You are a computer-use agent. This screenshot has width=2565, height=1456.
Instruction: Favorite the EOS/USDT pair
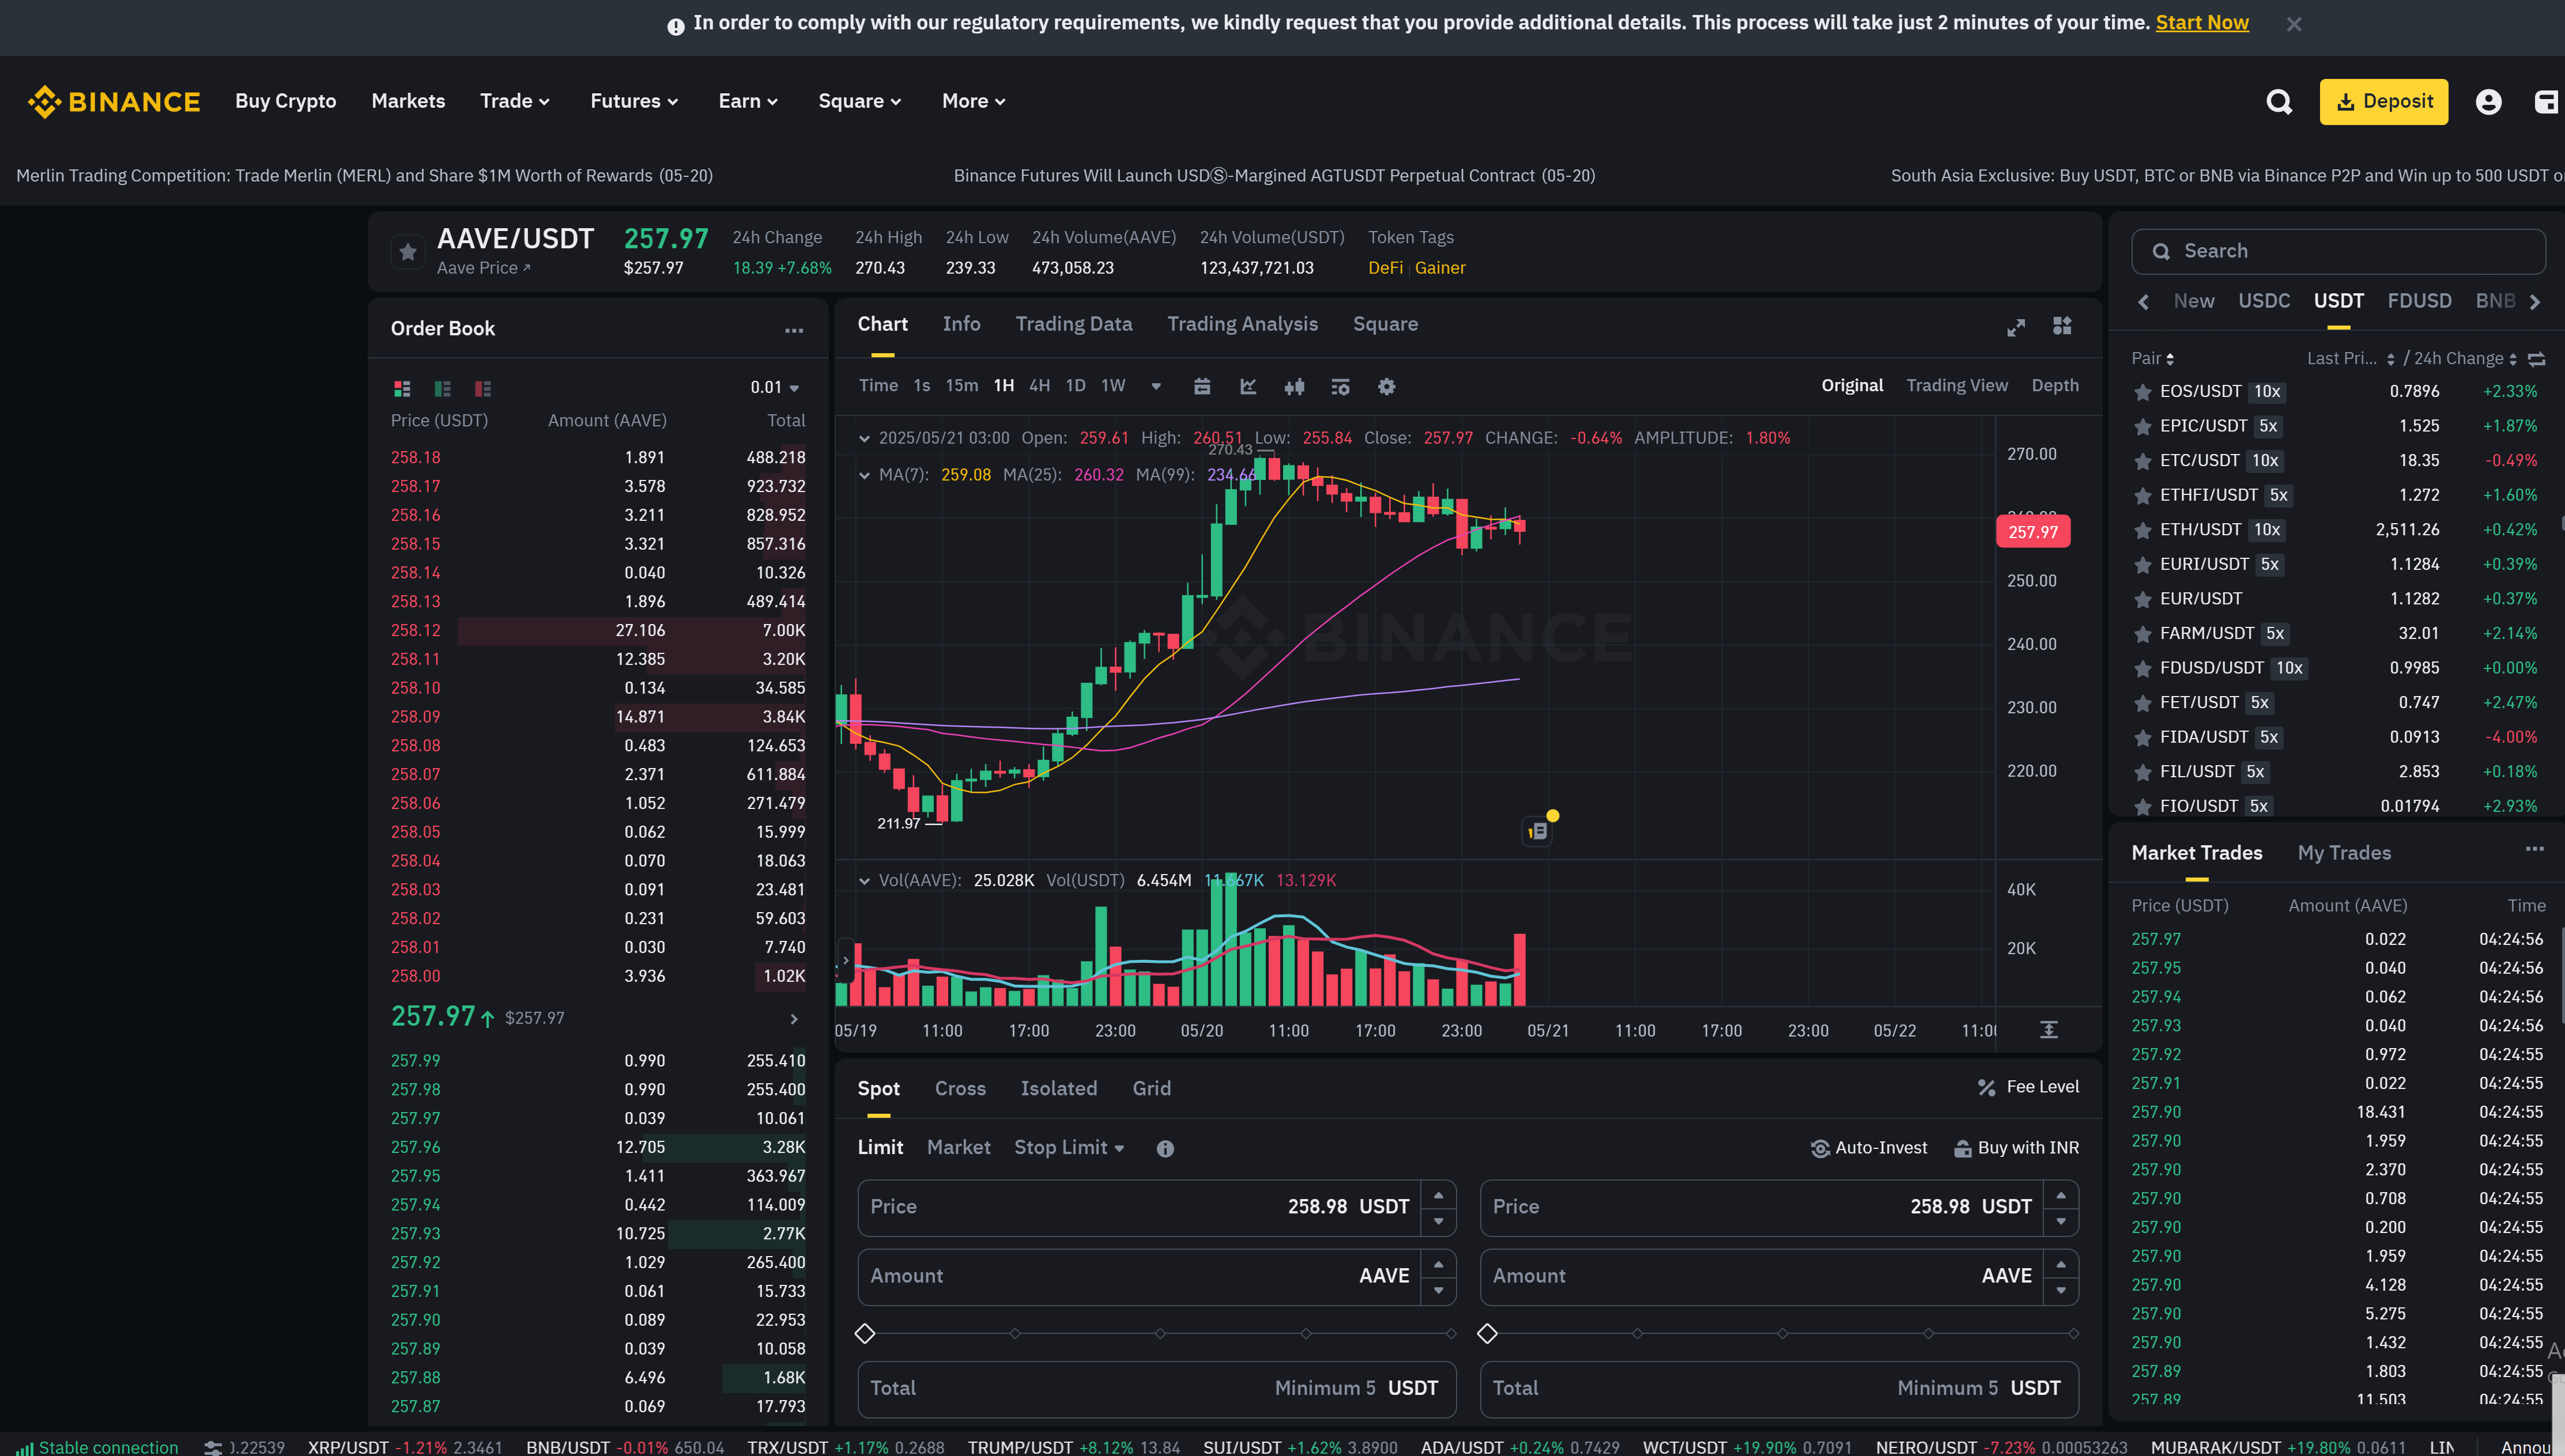2143,393
